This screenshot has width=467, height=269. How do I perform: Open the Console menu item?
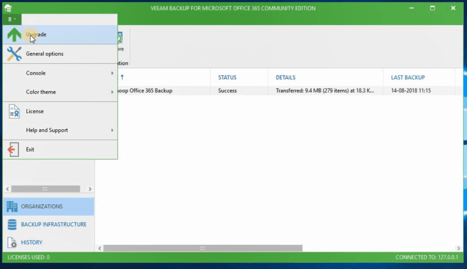60,73
